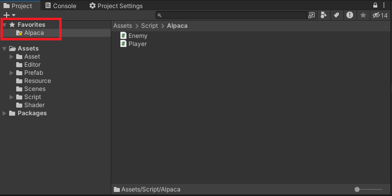Collapse the Favorites section arrow
392x196 pixels.
4,25
